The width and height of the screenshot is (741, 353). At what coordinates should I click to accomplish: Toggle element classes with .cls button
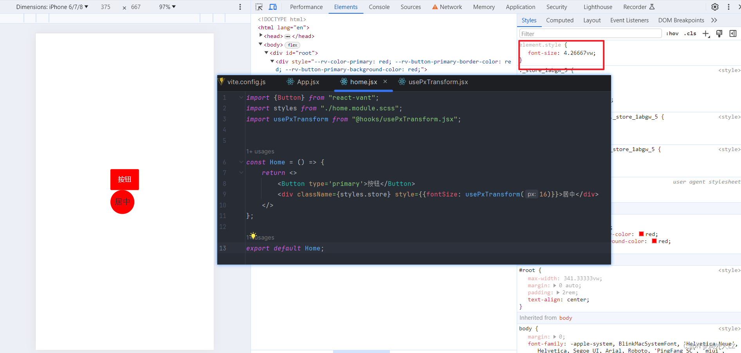[x=690, y=34]
